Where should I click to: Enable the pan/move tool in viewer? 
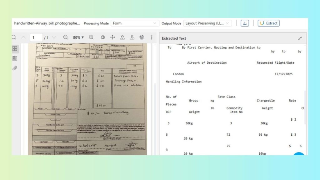click(112, 37)
